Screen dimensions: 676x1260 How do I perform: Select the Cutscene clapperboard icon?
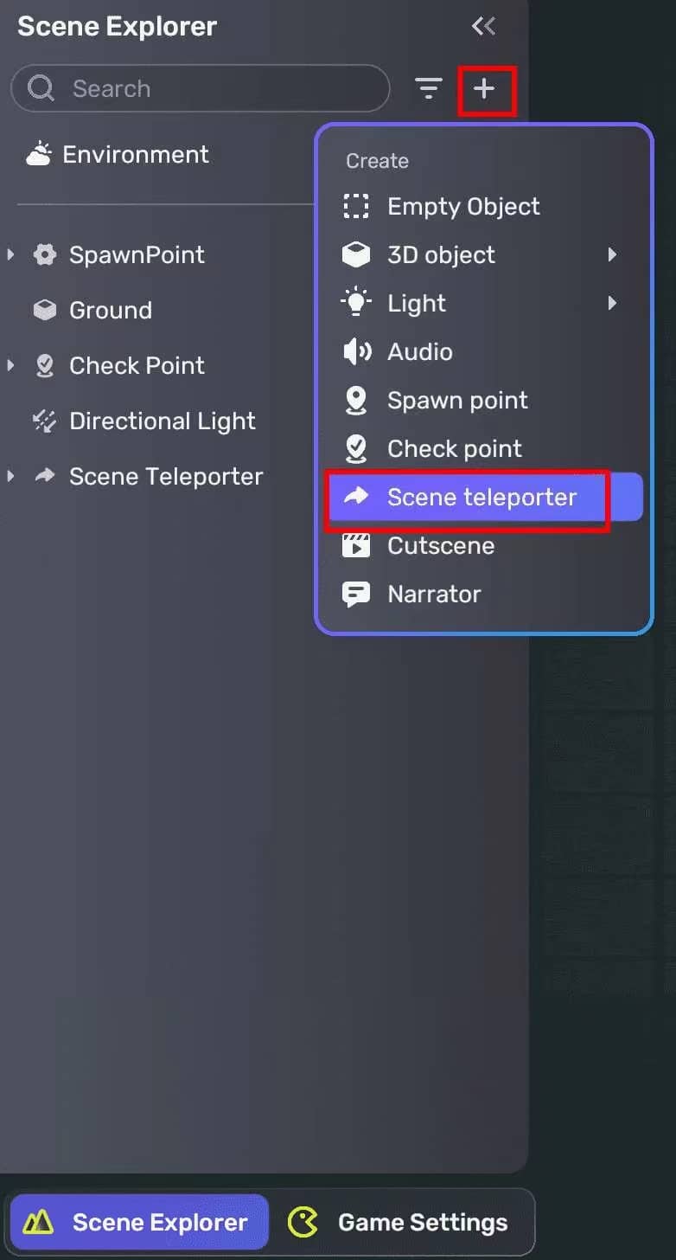(356, 545)
